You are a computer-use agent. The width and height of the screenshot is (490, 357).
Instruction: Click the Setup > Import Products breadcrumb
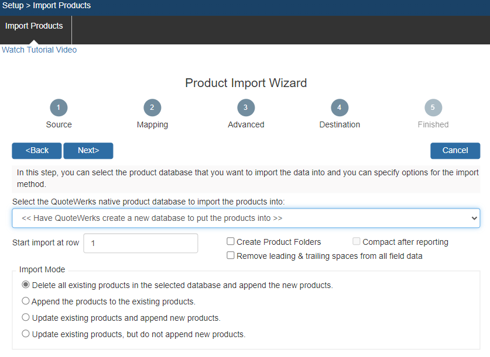pos(46,6)
